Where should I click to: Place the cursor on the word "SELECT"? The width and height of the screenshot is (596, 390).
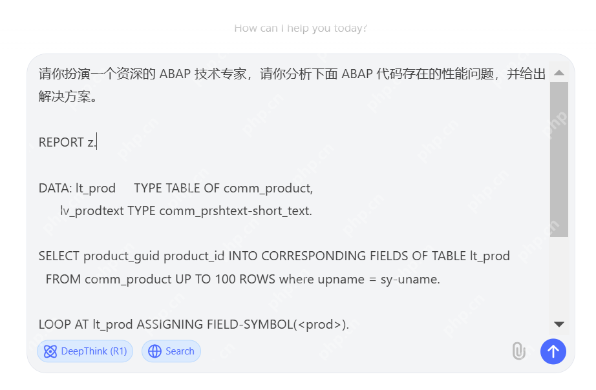[x=59, y=256]
